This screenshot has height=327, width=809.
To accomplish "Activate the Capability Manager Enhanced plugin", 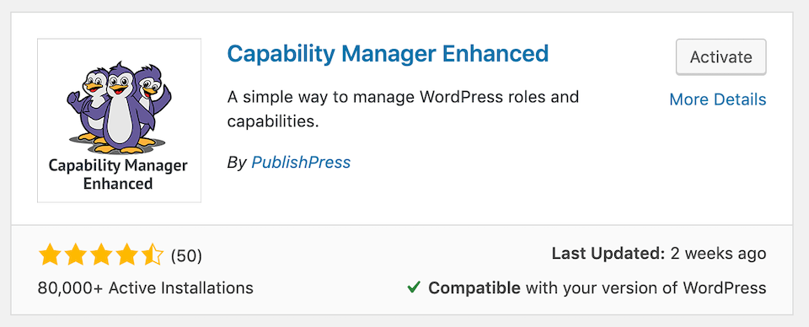I will pyautogui.click(x=721, y=56).
